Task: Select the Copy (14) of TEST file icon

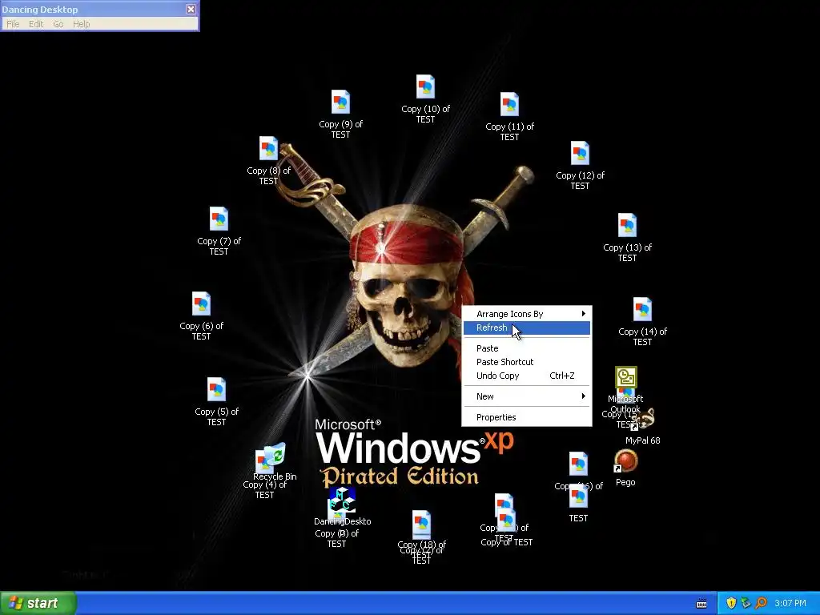Action: click(642, 310)
